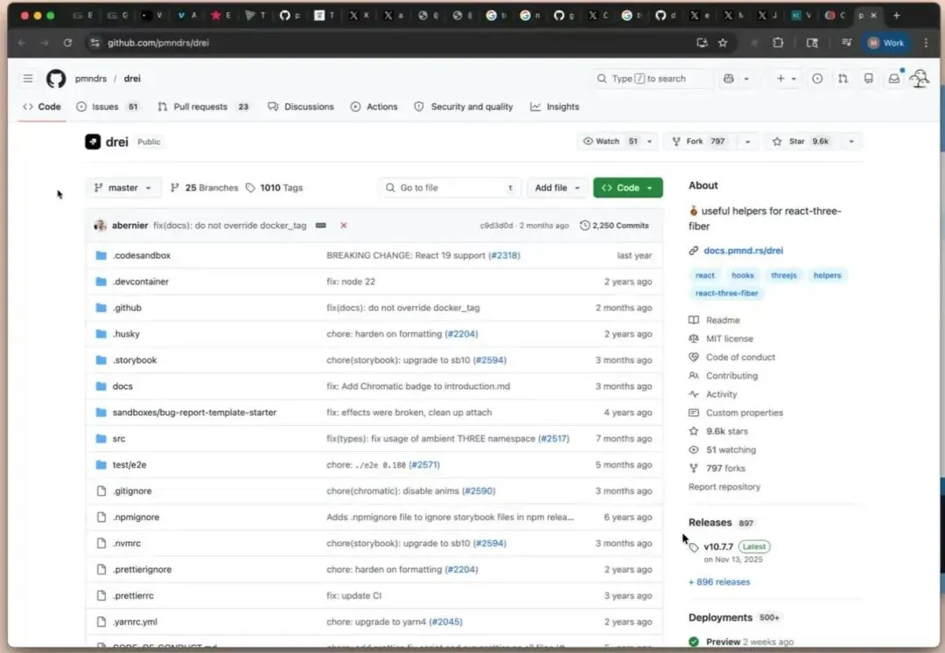Open 25 Branches link

[x=204, y=188]
